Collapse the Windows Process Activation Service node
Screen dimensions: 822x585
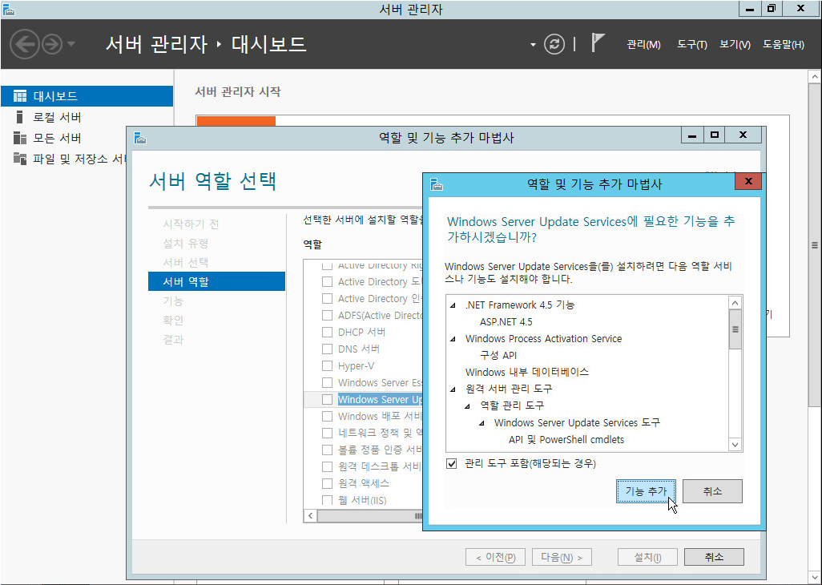(453, 339)
